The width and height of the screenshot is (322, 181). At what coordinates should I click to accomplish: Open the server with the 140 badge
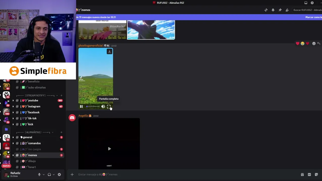(x=6, y=111)
